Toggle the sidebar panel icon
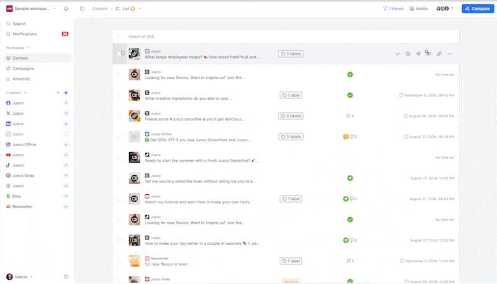The image size is (497, 284). 82,9
